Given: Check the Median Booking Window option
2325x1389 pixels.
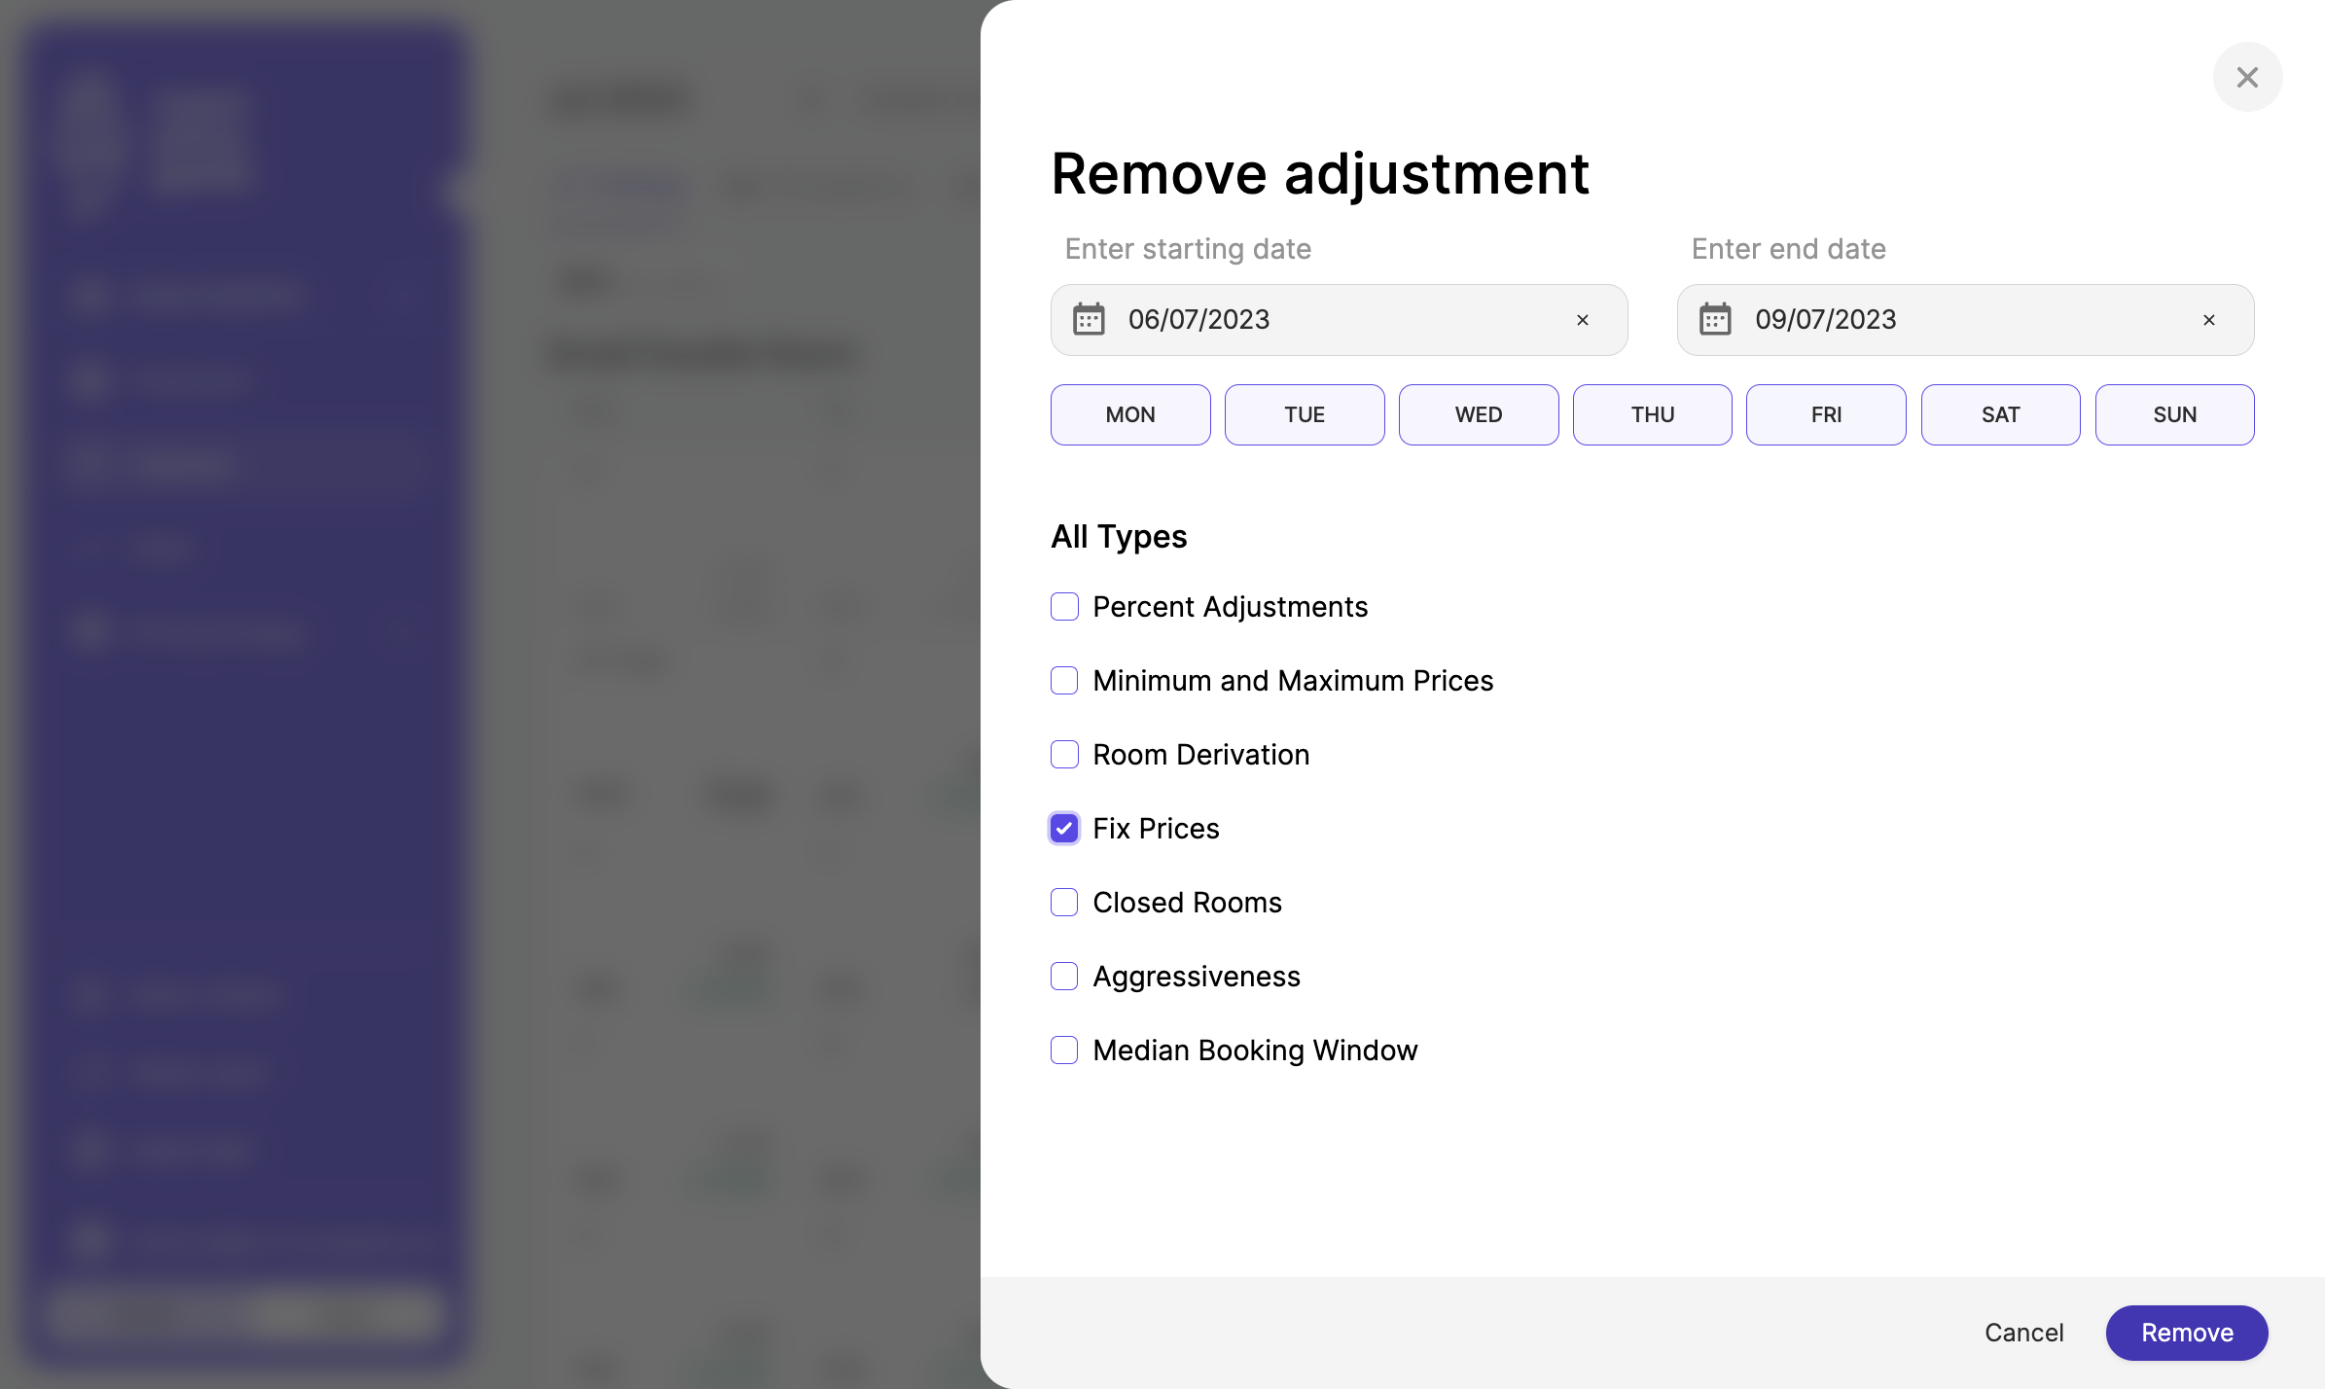Looking at the screenshot, I should [x=1064, y=1051].
